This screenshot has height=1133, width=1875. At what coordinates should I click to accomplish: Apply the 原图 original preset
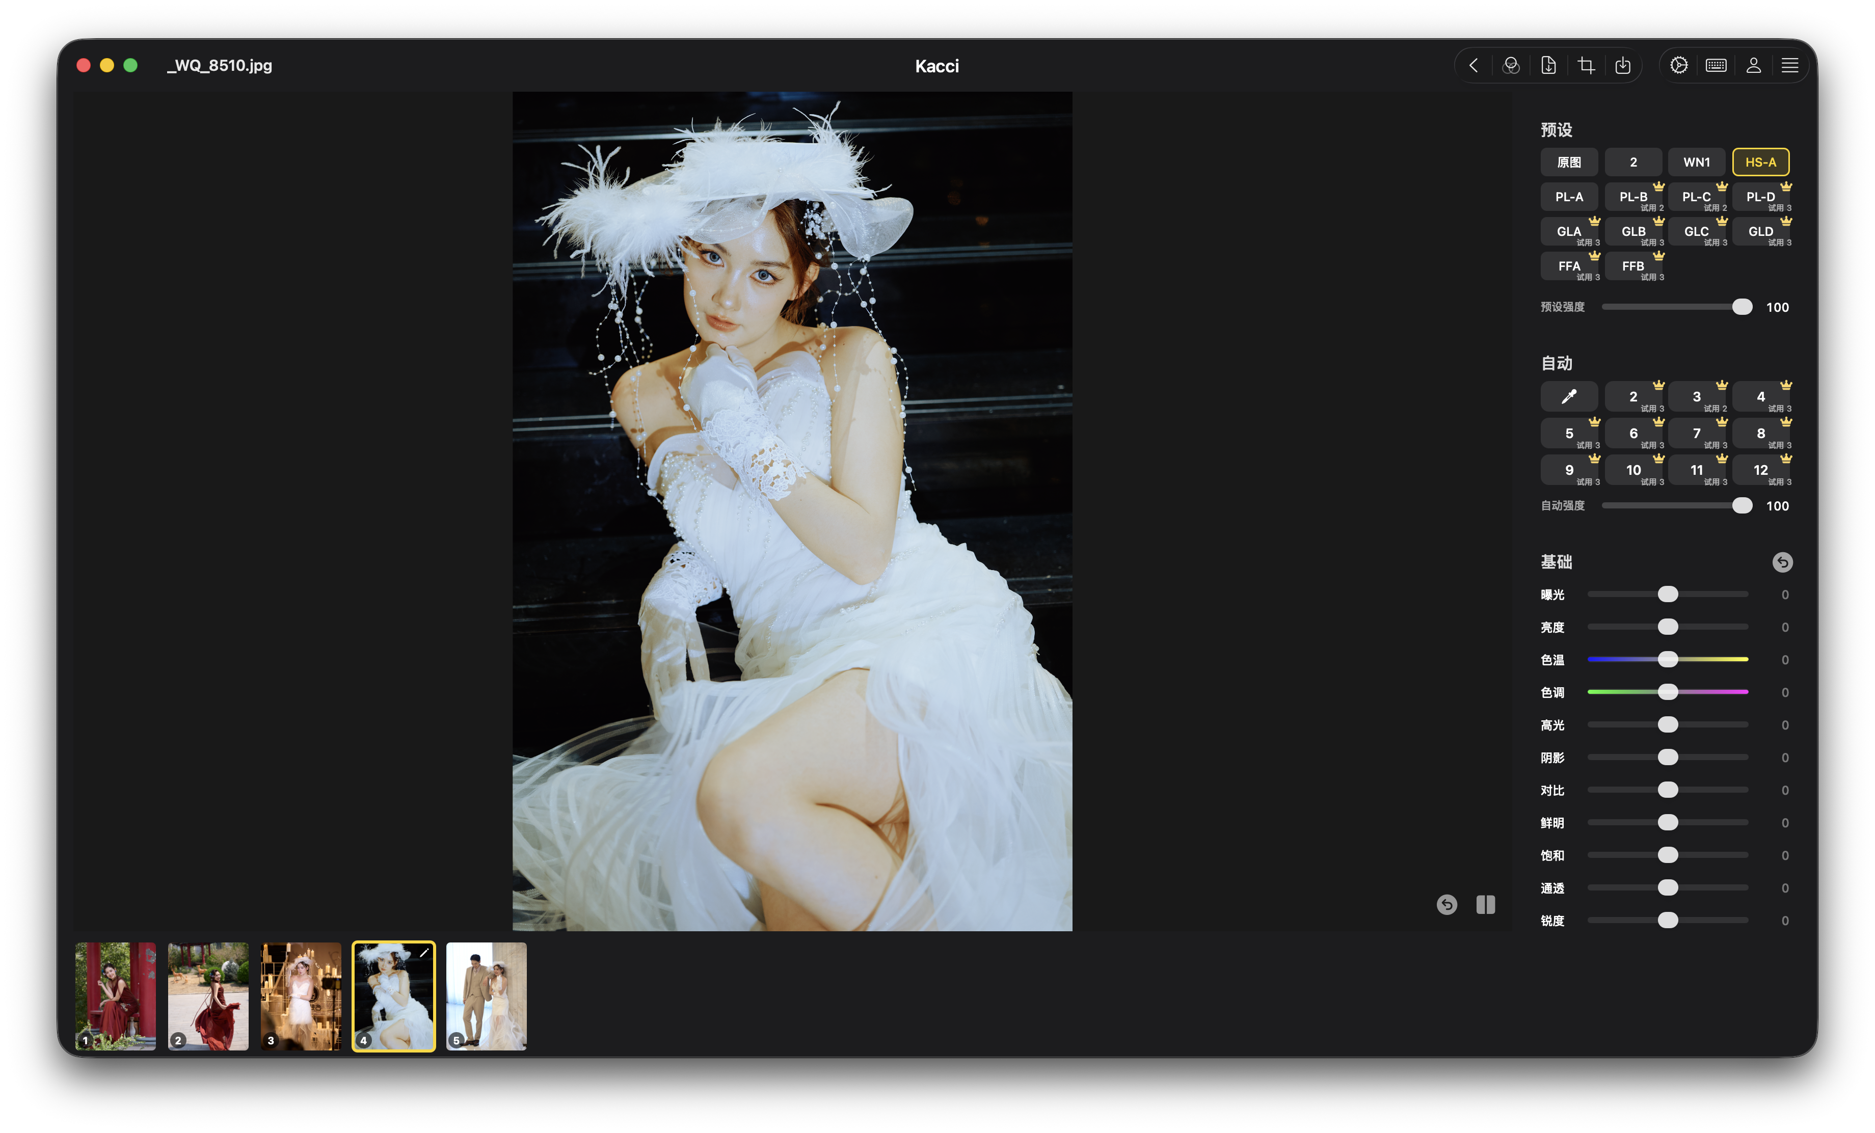point(1568,162)
